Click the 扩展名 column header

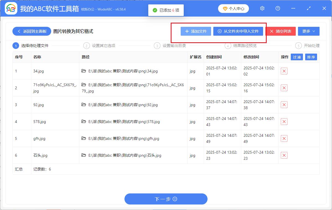coord(196,57)
